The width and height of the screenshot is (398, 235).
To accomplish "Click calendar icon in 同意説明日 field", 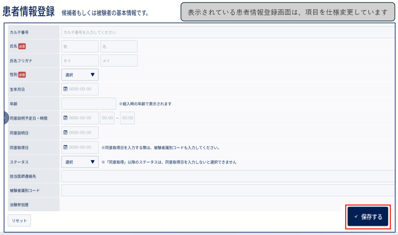I will pos(65,132).
